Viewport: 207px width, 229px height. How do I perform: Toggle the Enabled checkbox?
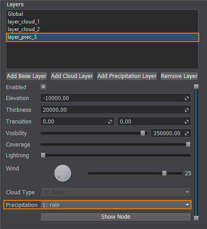point(43,87)
